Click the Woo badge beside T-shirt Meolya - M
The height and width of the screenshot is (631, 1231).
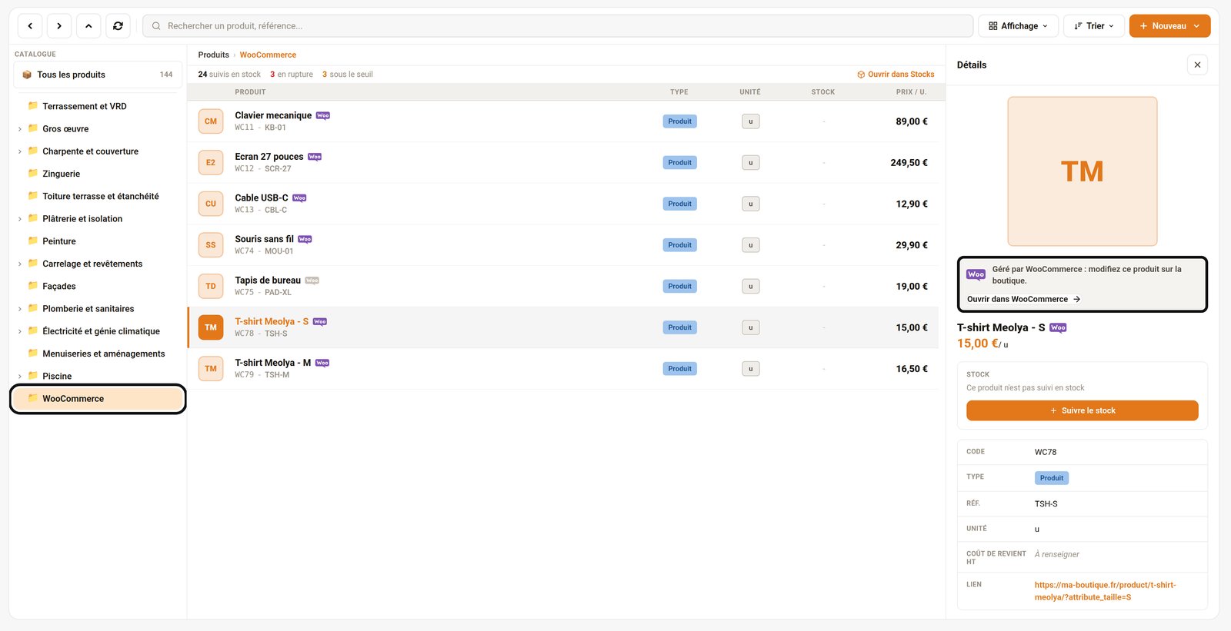tap(322, 363)
